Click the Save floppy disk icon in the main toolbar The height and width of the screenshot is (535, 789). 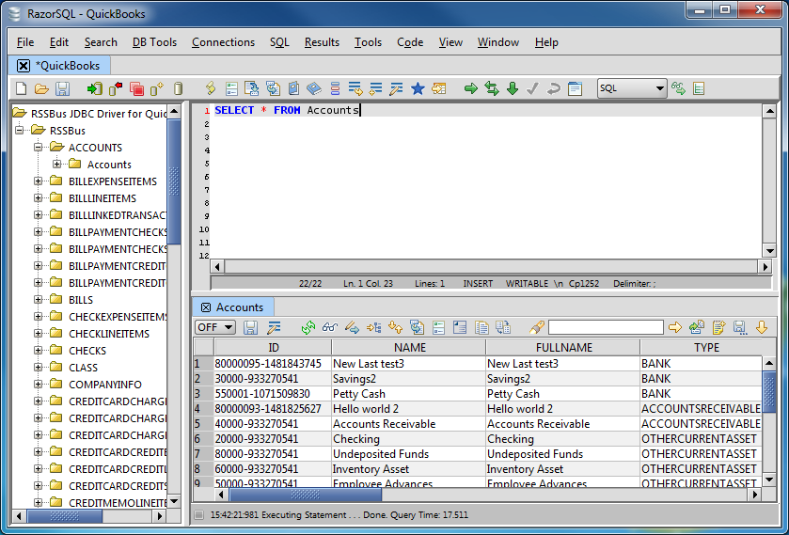(x=62, y=88)
